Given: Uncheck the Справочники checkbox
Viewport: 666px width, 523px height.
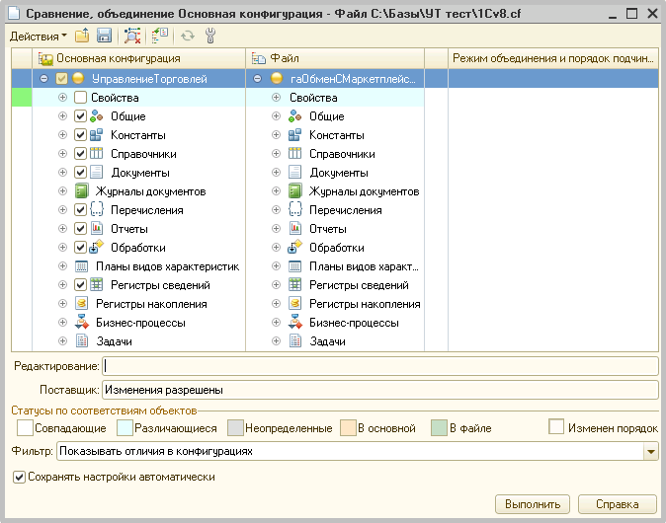Looking at the screenshot, I should coord(80,154).
